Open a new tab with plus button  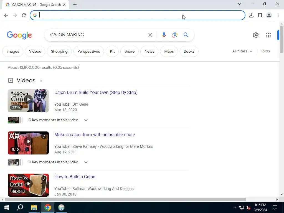click(x=75, y=5)
